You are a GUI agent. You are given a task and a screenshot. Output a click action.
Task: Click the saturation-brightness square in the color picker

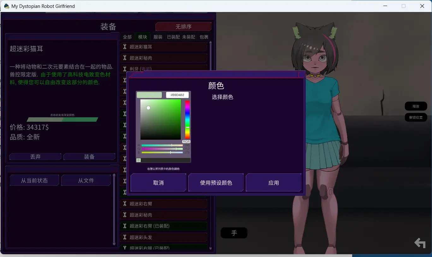tap(161, 120)
